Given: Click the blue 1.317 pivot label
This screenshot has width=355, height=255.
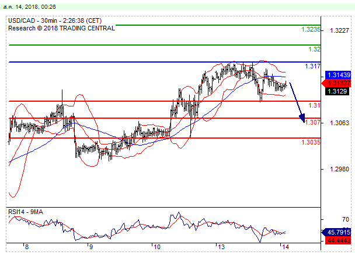Looking at the screenshot, I should 312,66.
